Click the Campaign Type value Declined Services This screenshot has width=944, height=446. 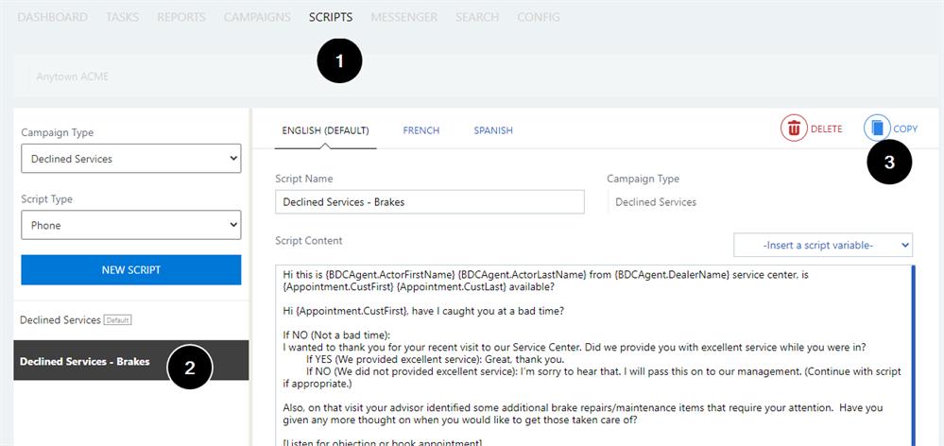pyautogui.click(x=656, y=202)
